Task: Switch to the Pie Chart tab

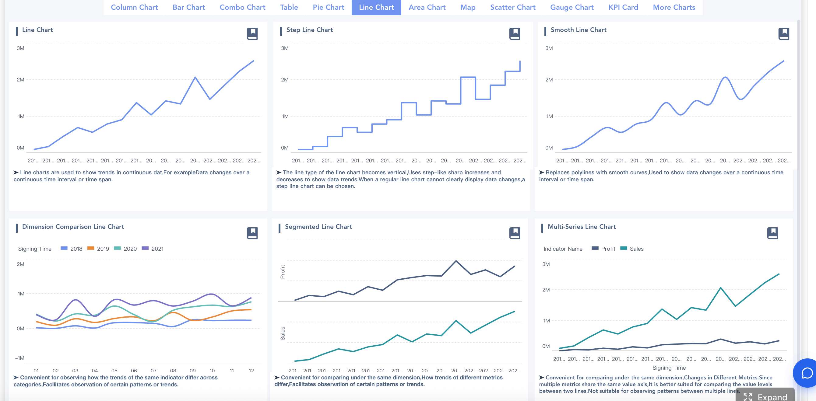Action: pos(328,7)
